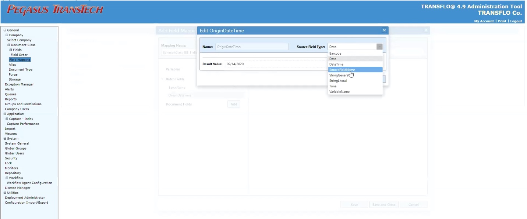Collapse the Capture - Index tree node
The height and width of the screenshot is (219, 527).
click(x=7, y=119)
